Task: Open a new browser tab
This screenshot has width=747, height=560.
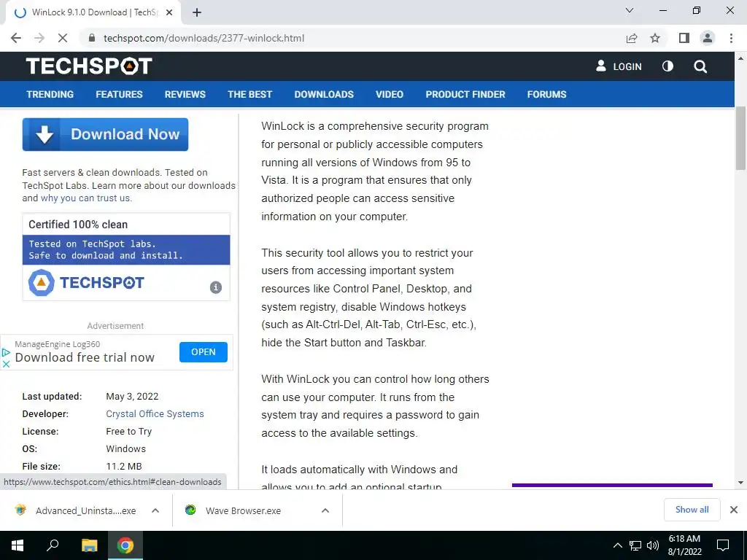Action: click(x=197, y=12)
